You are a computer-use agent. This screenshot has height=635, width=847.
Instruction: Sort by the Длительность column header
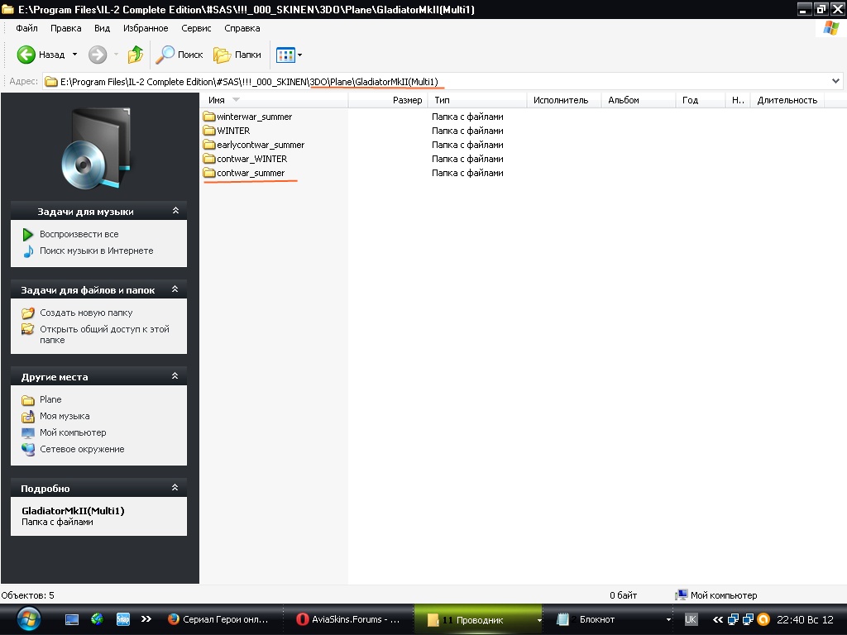coord(787,100)
